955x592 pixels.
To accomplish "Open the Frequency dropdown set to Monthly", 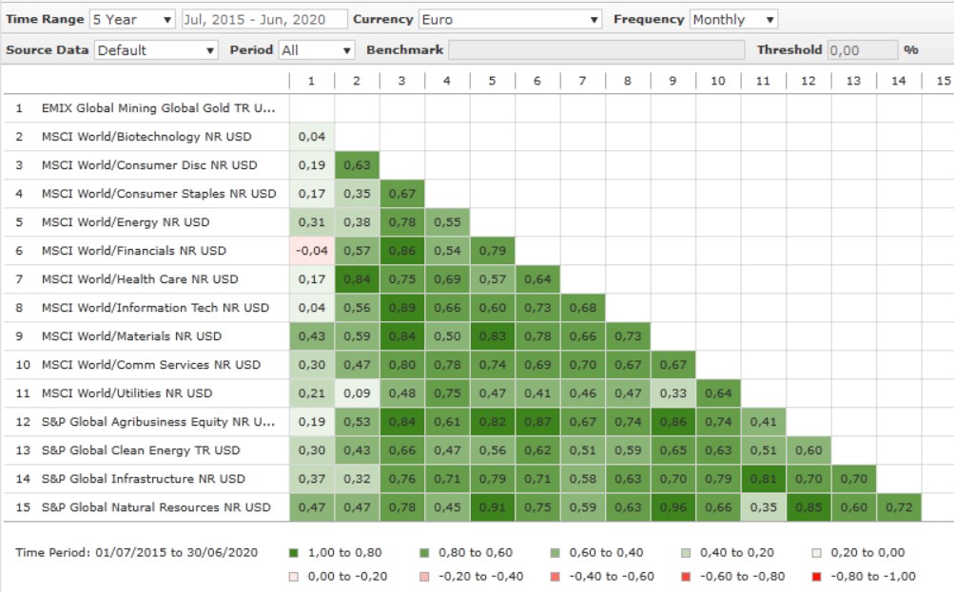I will click(x=733, y=19).
